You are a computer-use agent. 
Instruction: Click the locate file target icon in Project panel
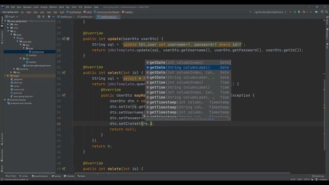pyautogui.click(x=39, y=16)
